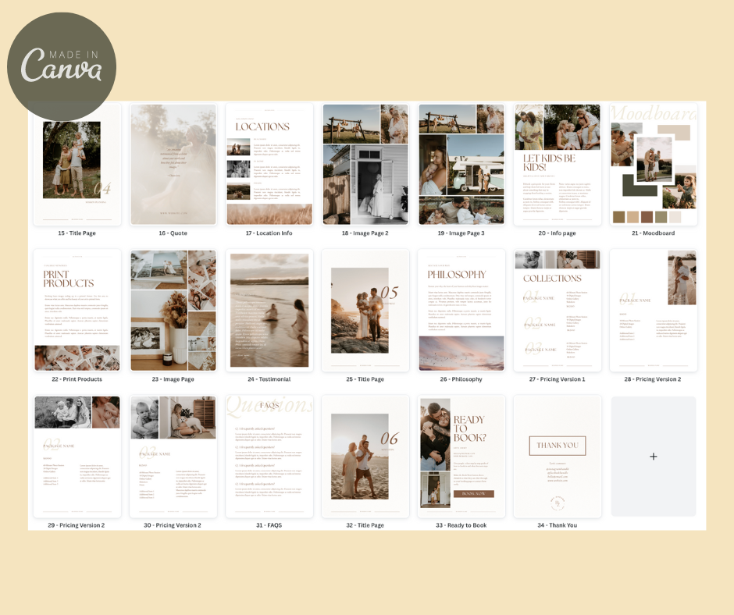View the "31 - FAQS" page preview
The height and width of the screenshot is (615, 734).
click(269, 456)
